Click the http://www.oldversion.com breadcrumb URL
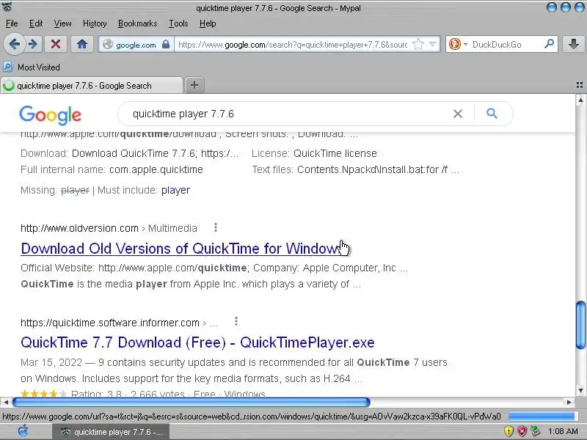 tap(79, 228)
